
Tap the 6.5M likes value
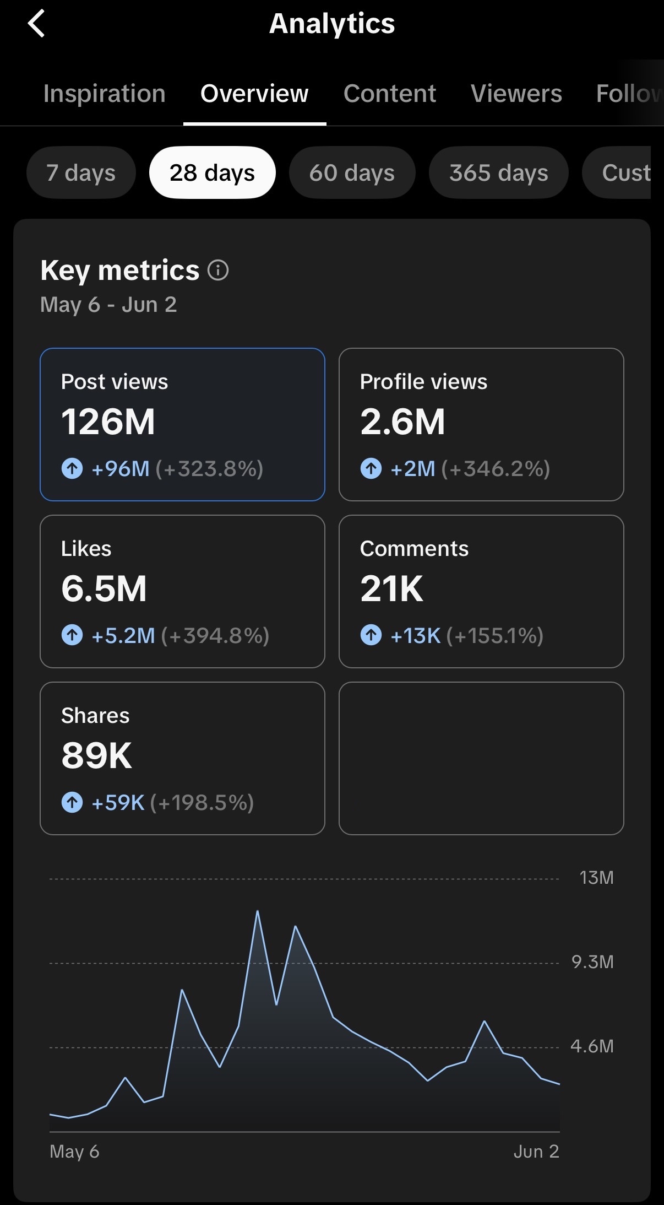pyautogui.click(x=104, y=589)
